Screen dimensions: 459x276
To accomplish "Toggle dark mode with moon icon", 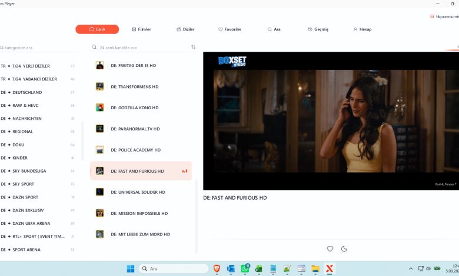I will click(344, 249).
